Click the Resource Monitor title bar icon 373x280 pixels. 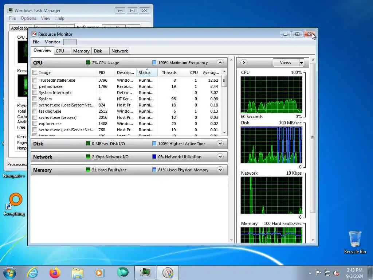[34, 34]
